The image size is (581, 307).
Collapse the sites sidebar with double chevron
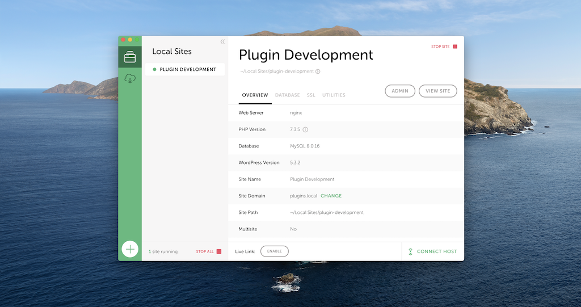(222, 41)
